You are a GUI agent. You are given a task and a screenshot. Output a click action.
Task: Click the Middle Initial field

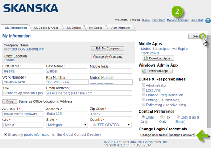click(x=111, y=71)
